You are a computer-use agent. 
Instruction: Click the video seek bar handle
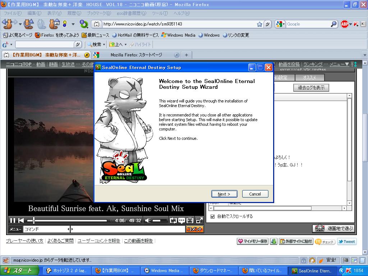[x=34, y=220]
